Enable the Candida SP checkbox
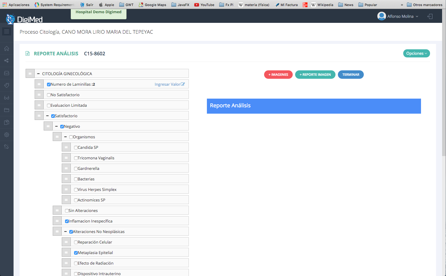 [76, 148]
